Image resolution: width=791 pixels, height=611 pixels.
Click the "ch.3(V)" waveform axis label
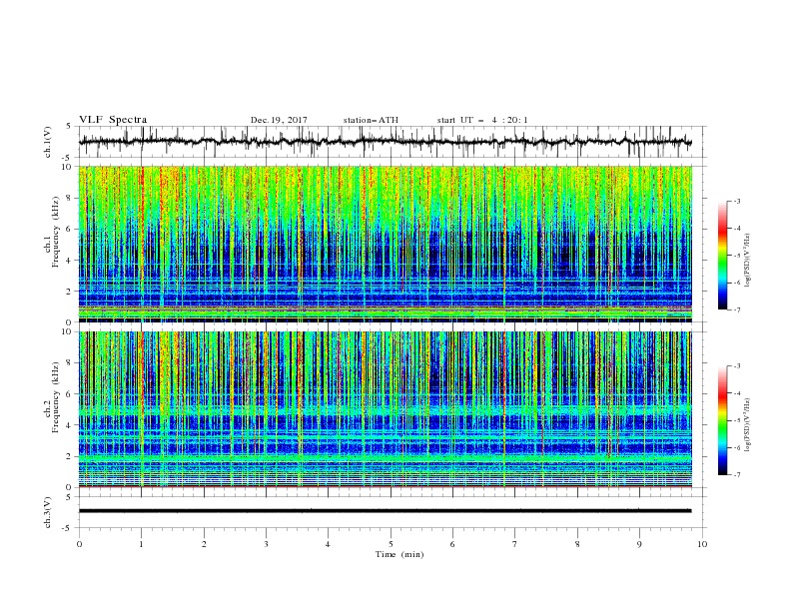pos(48,512)
